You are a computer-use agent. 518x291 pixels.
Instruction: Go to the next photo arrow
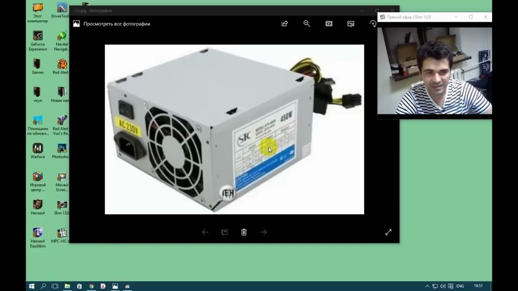click(x=263, y=232)
